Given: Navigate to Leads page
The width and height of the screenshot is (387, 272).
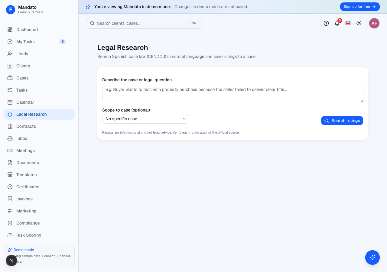Looking at the screenshot, I should (x=39, y=54).
